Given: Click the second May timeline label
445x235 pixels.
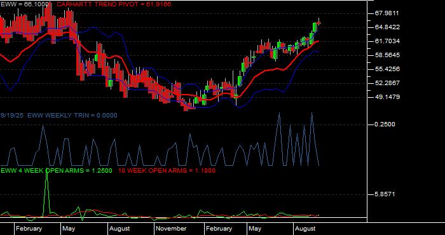Looking at the screenshot, I should 255,229.
